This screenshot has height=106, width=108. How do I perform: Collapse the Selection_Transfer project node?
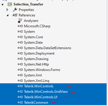coord(2,4)
